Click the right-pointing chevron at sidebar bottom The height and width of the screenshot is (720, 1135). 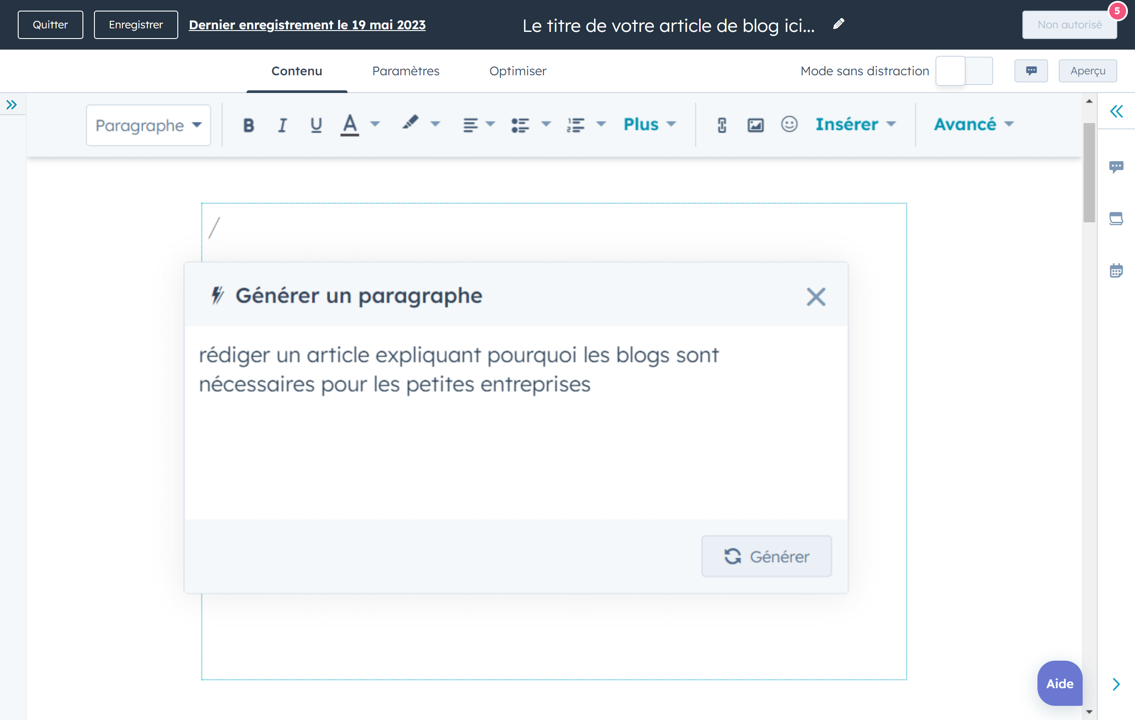click(x=1116, y=684)
